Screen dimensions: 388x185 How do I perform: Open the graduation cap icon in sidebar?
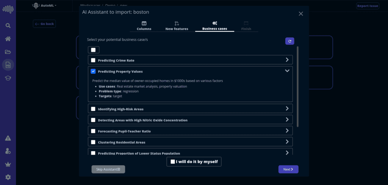point(8,78)
